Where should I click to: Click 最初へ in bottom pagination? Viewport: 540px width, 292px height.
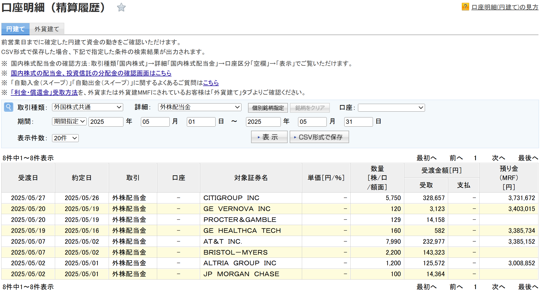coord(427,287)
